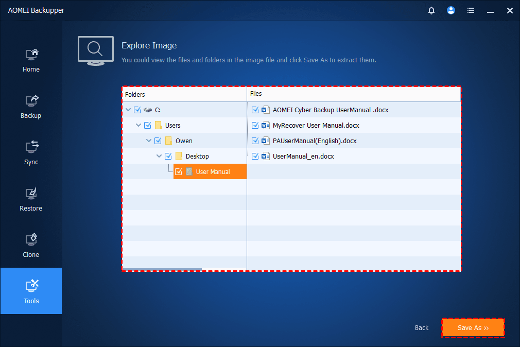Select the "C:" drive label
Image resolution: width=520 pixels, height=347 pixels.
pyautogui.click(x=158, y=110)
